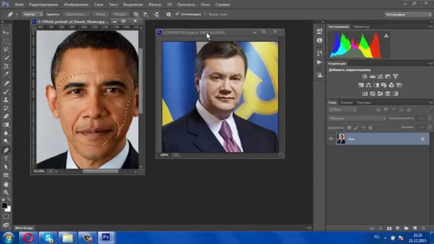The width and height of the screenshot is (434, 244).
Task: Open the Контур mode dropdown
Action: (x=33, y=15)
